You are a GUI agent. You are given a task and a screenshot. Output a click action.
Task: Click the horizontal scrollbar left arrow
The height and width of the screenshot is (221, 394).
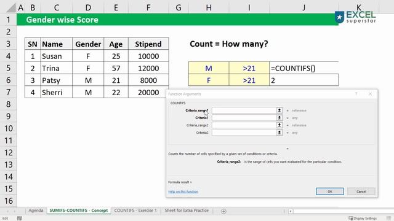[x=291, y=211]
